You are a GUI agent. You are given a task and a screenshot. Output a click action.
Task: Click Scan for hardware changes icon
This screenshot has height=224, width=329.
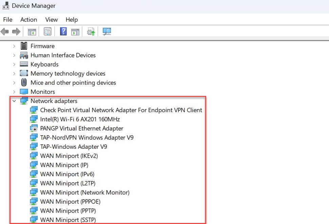[107, 32]
